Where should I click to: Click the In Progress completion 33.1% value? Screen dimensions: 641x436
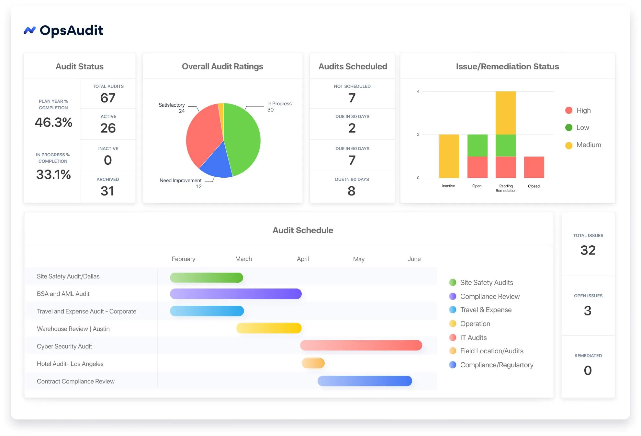53,174
